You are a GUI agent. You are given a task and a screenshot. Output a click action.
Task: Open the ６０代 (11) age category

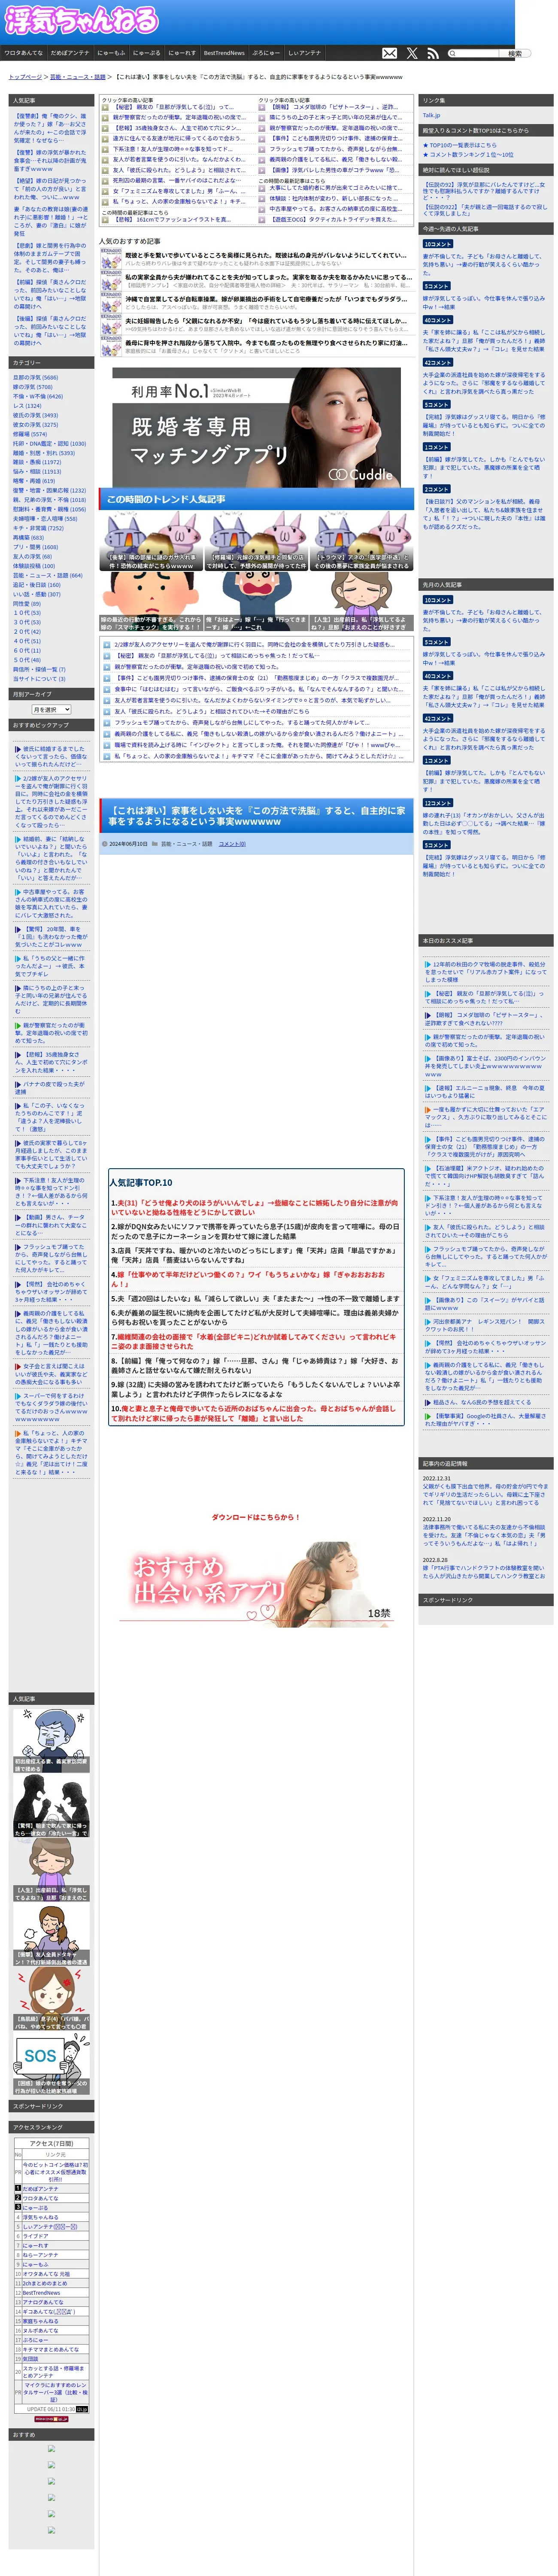tap(27, 650)
